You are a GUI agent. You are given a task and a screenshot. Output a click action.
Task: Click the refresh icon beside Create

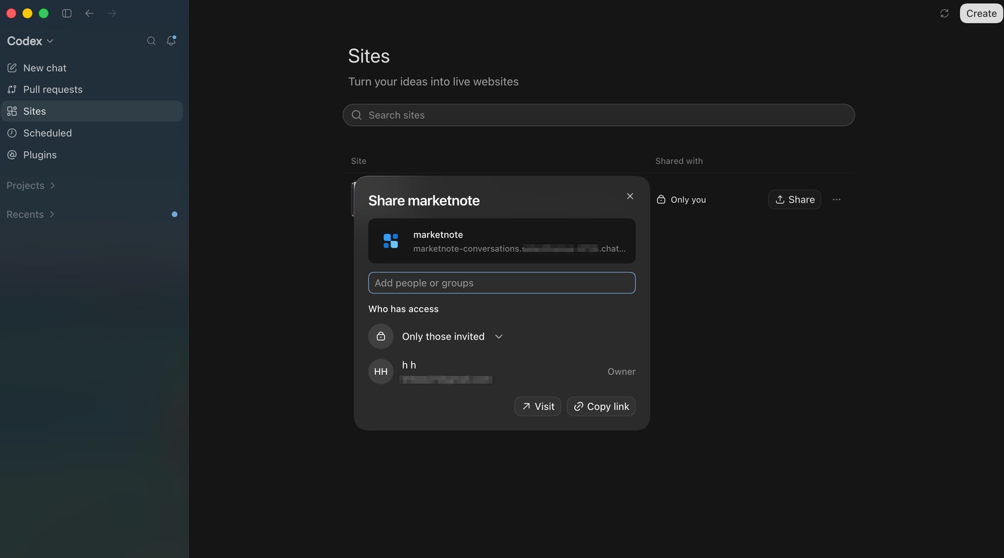944,14
